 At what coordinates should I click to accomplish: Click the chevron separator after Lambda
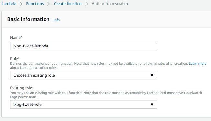(x=21, y=4)
